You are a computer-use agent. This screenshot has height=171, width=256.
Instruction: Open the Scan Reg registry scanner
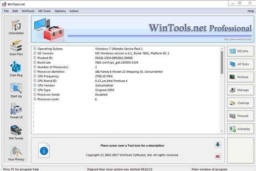[x=16, y=69]
